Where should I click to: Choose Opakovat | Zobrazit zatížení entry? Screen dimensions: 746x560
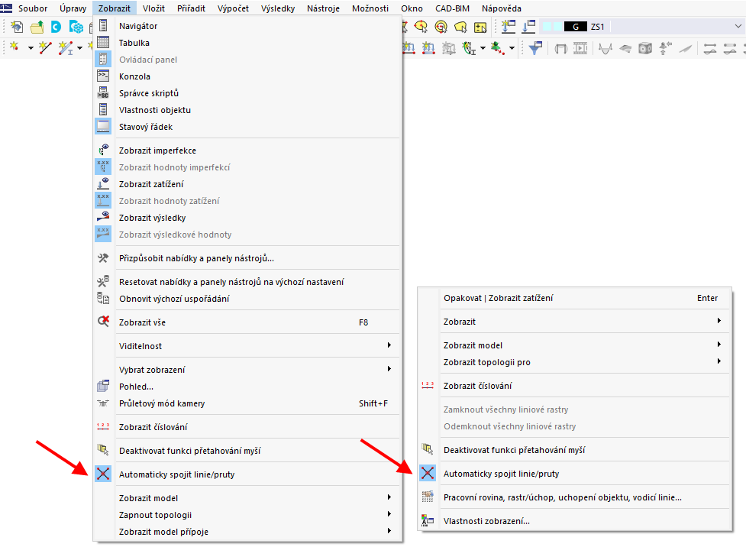pyautogui.click(x=574, y=298)
